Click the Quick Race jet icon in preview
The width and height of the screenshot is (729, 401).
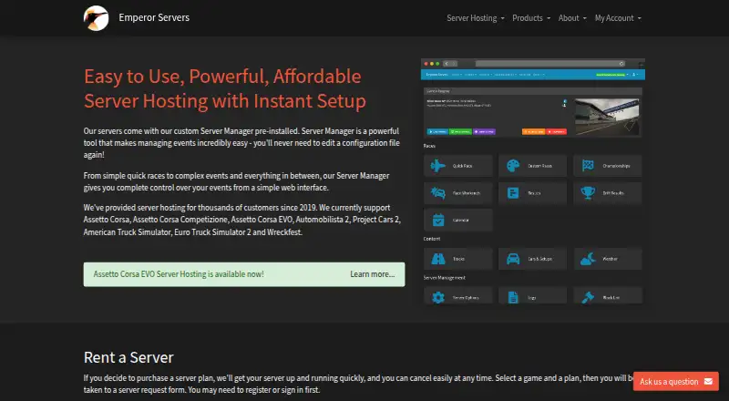[x=438, y=166]
